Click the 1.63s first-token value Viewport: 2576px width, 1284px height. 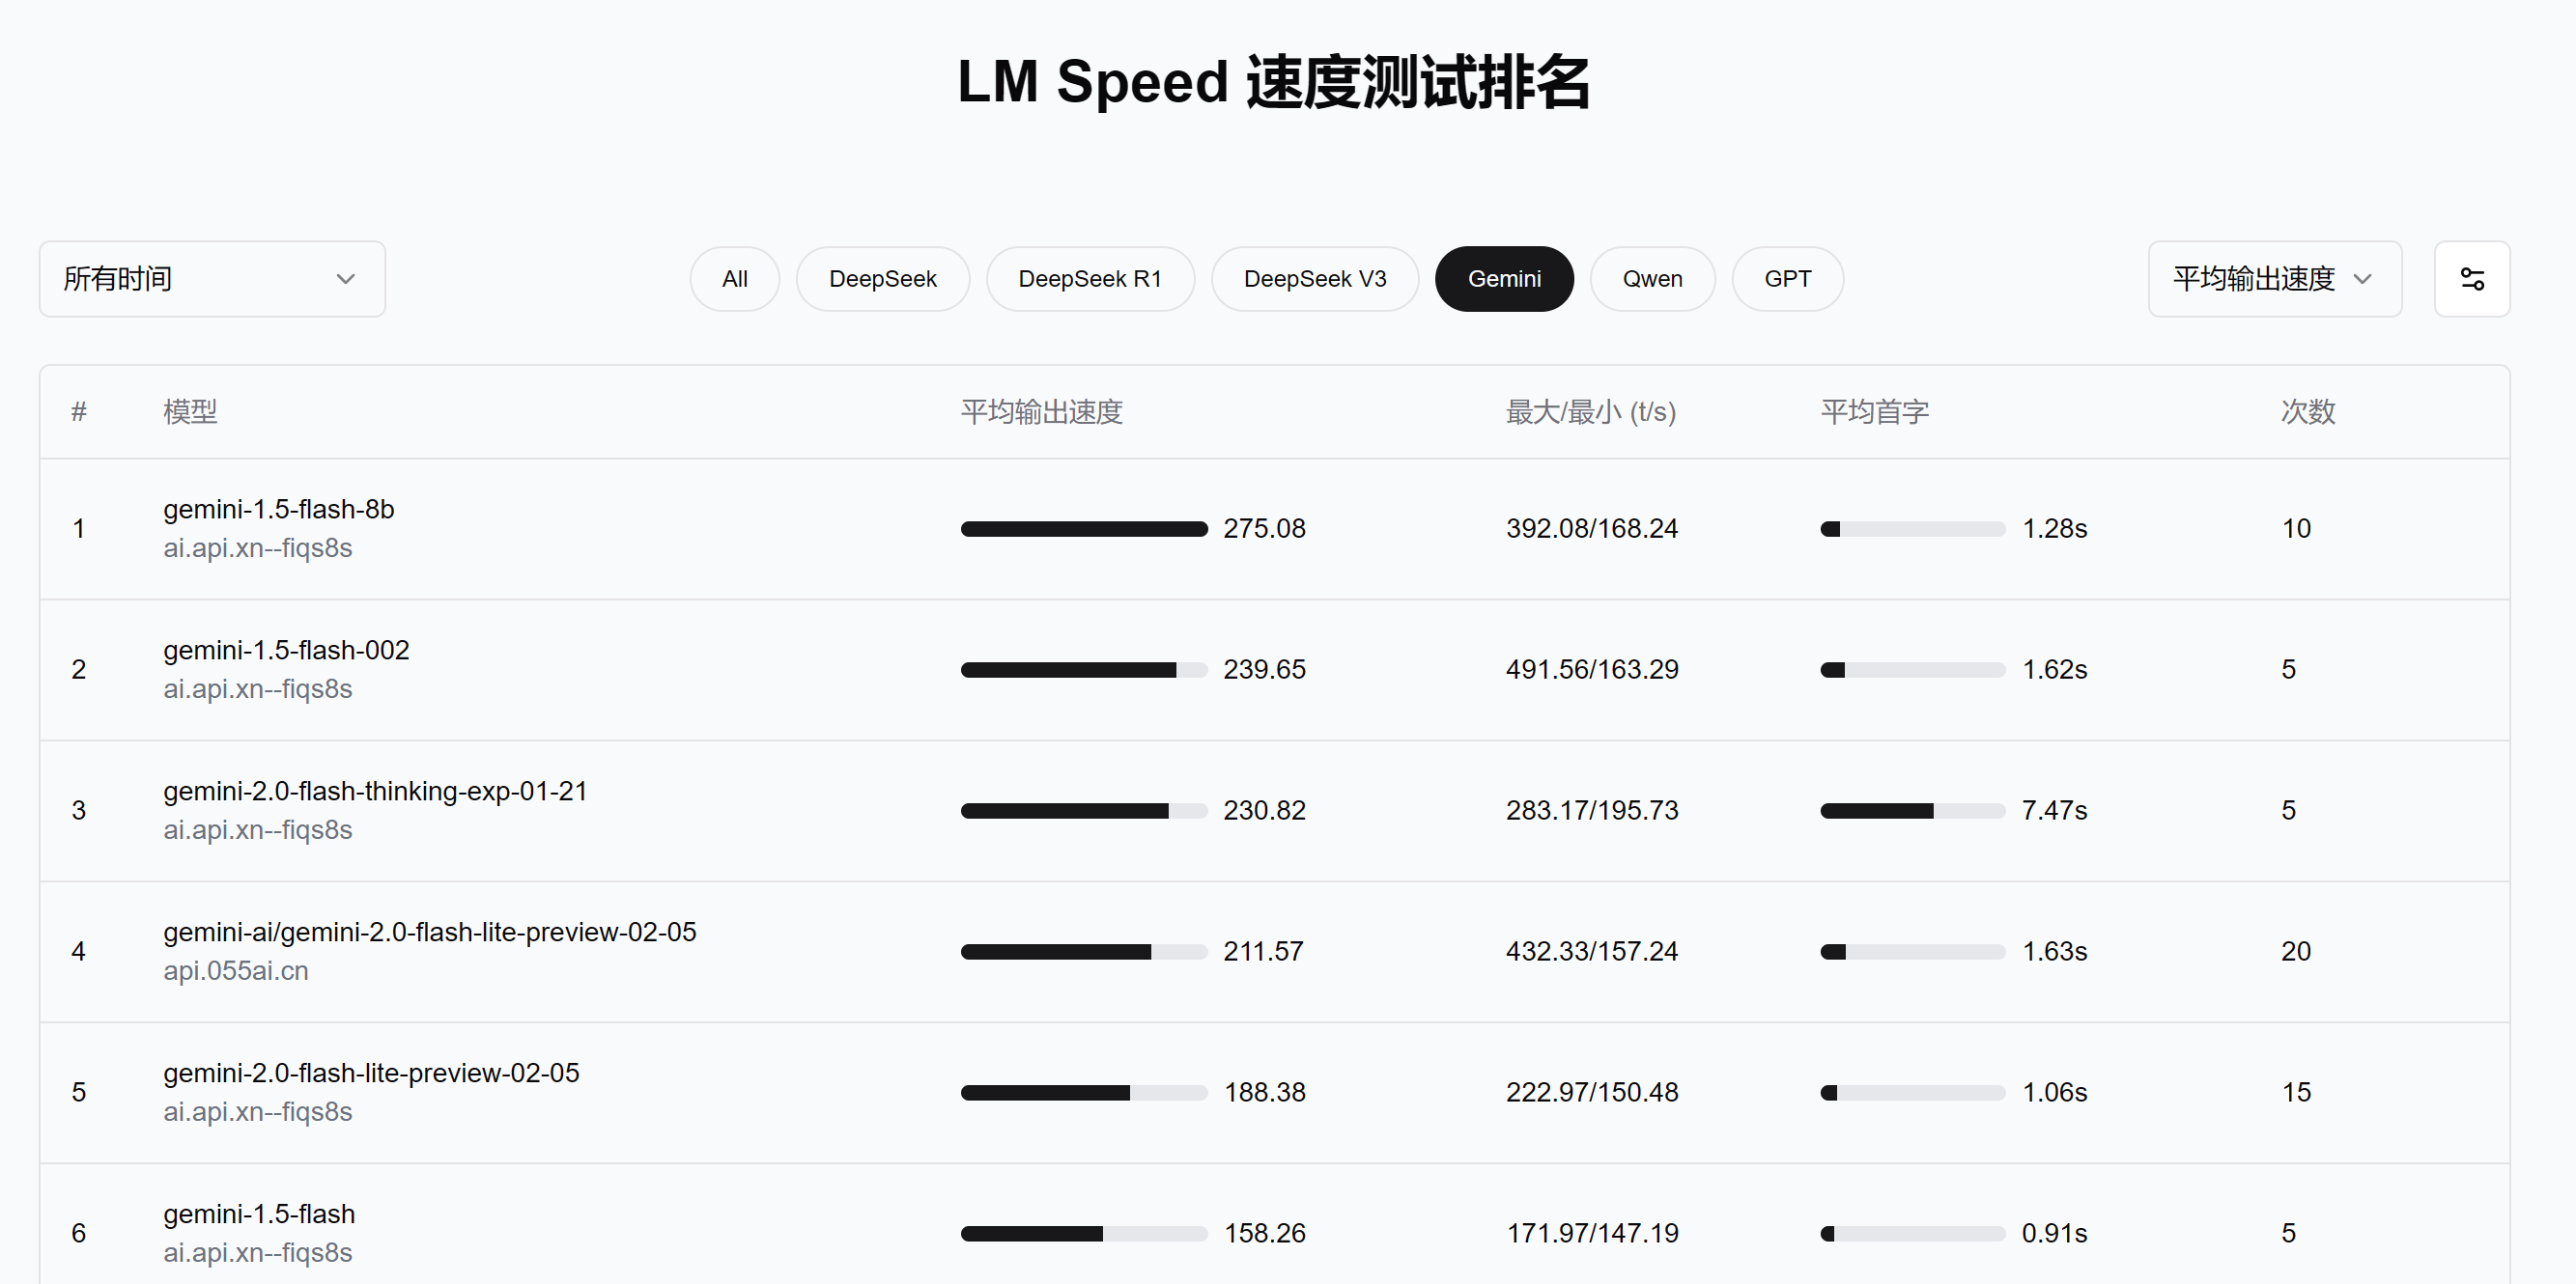(x=2054, y=951)
